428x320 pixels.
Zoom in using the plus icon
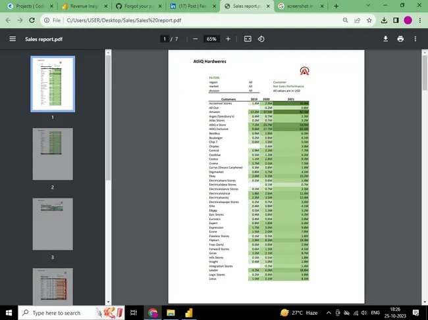click(x=228, y=39)
